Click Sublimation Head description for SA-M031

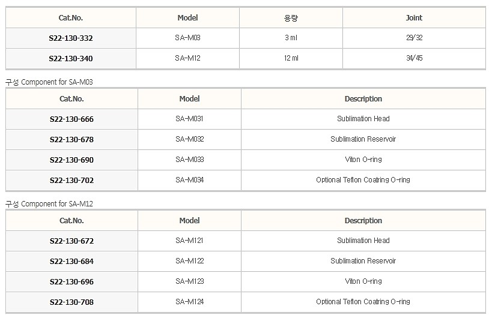point(363,119)
